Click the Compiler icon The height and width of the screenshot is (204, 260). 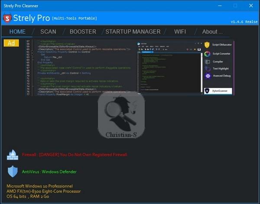[208, 62]
